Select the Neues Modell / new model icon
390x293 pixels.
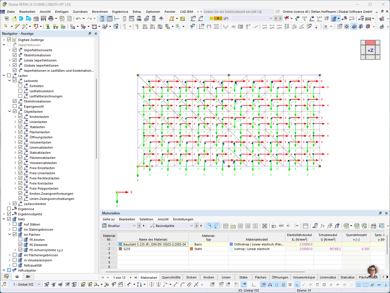[7, 19]
